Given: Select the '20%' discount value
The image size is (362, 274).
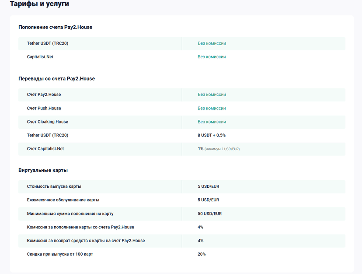Looking at the screenshot, I should (202, 254).
